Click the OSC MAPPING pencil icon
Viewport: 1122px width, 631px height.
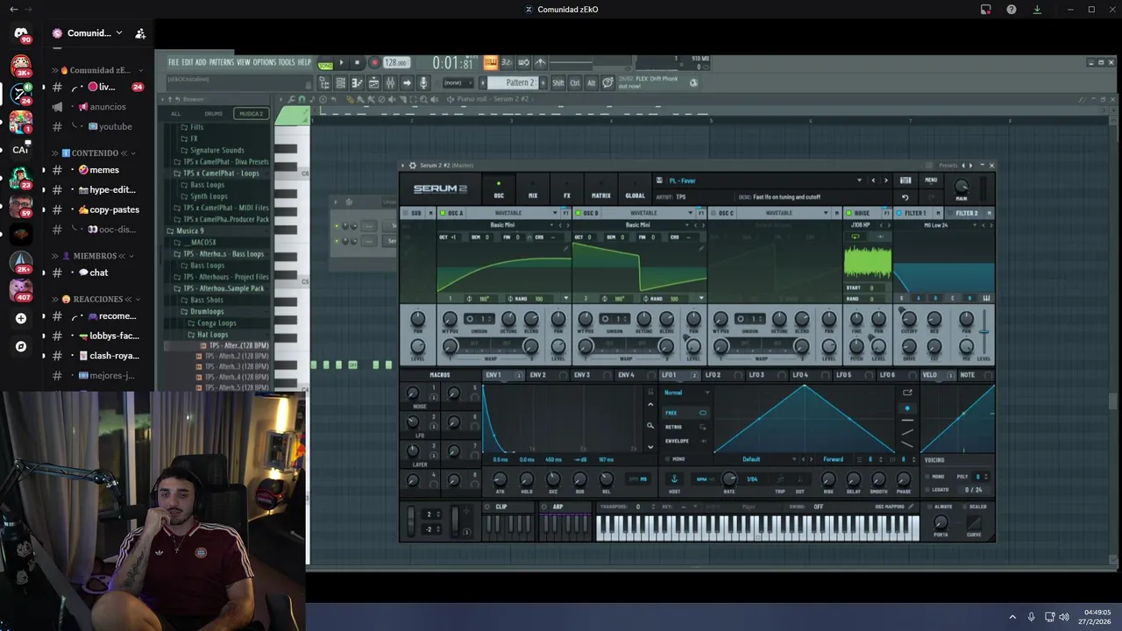pos(910,507)
